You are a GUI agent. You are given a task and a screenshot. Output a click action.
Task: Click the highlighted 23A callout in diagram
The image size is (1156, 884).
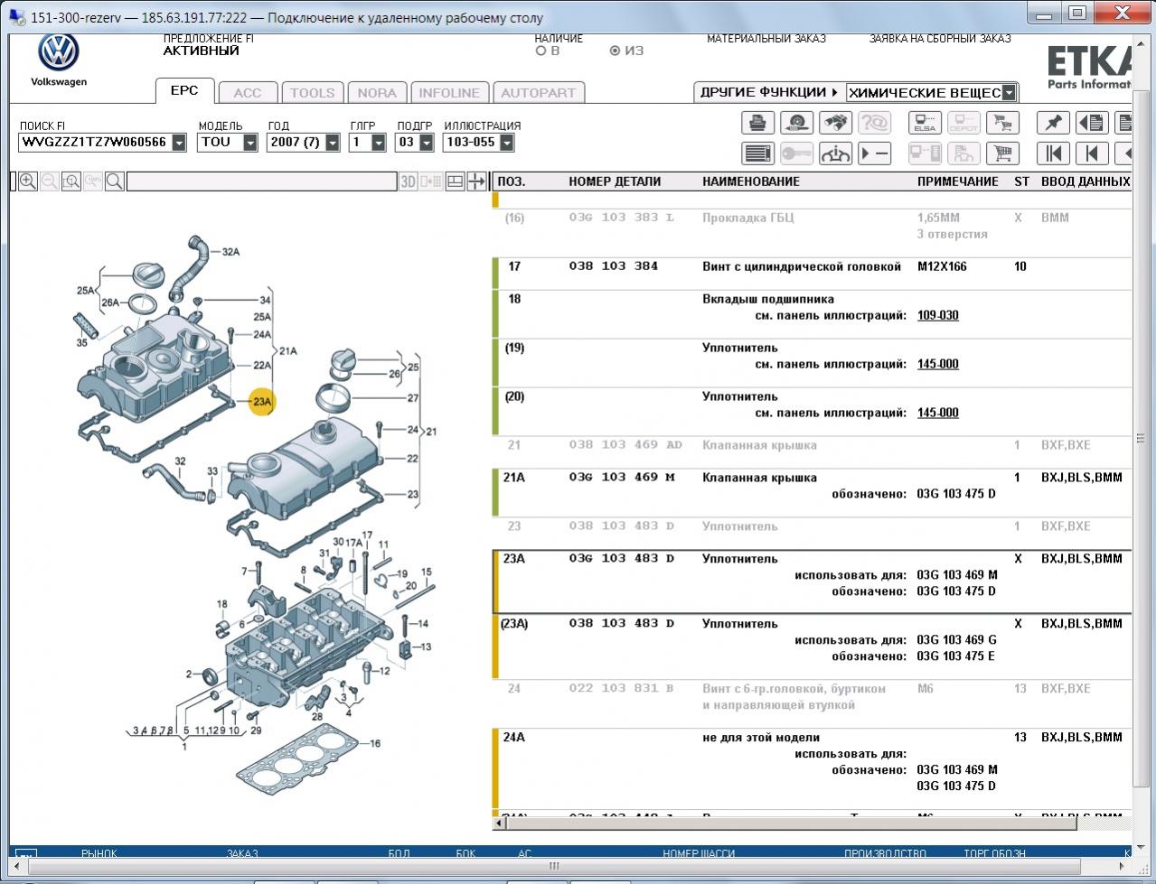point(261,402)
